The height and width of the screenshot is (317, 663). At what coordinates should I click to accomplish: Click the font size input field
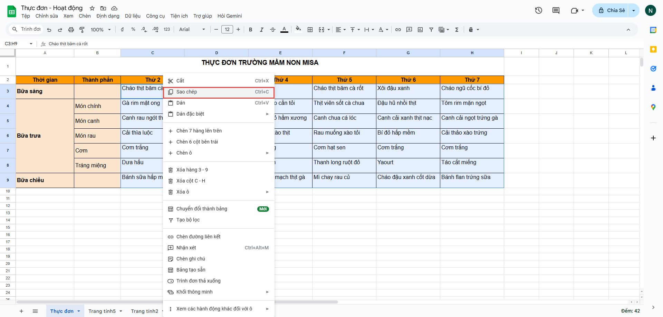pos(227,30)
